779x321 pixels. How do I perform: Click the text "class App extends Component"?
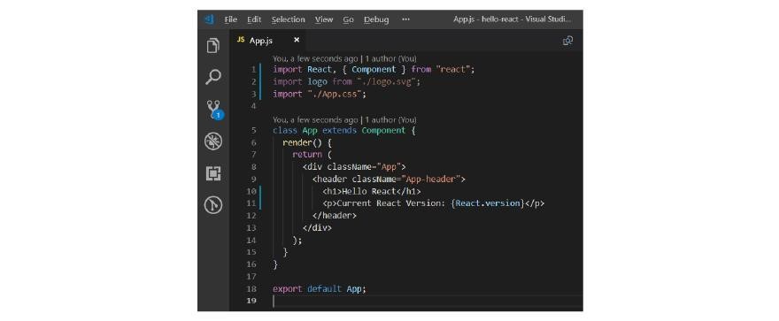tap(339, 131)
